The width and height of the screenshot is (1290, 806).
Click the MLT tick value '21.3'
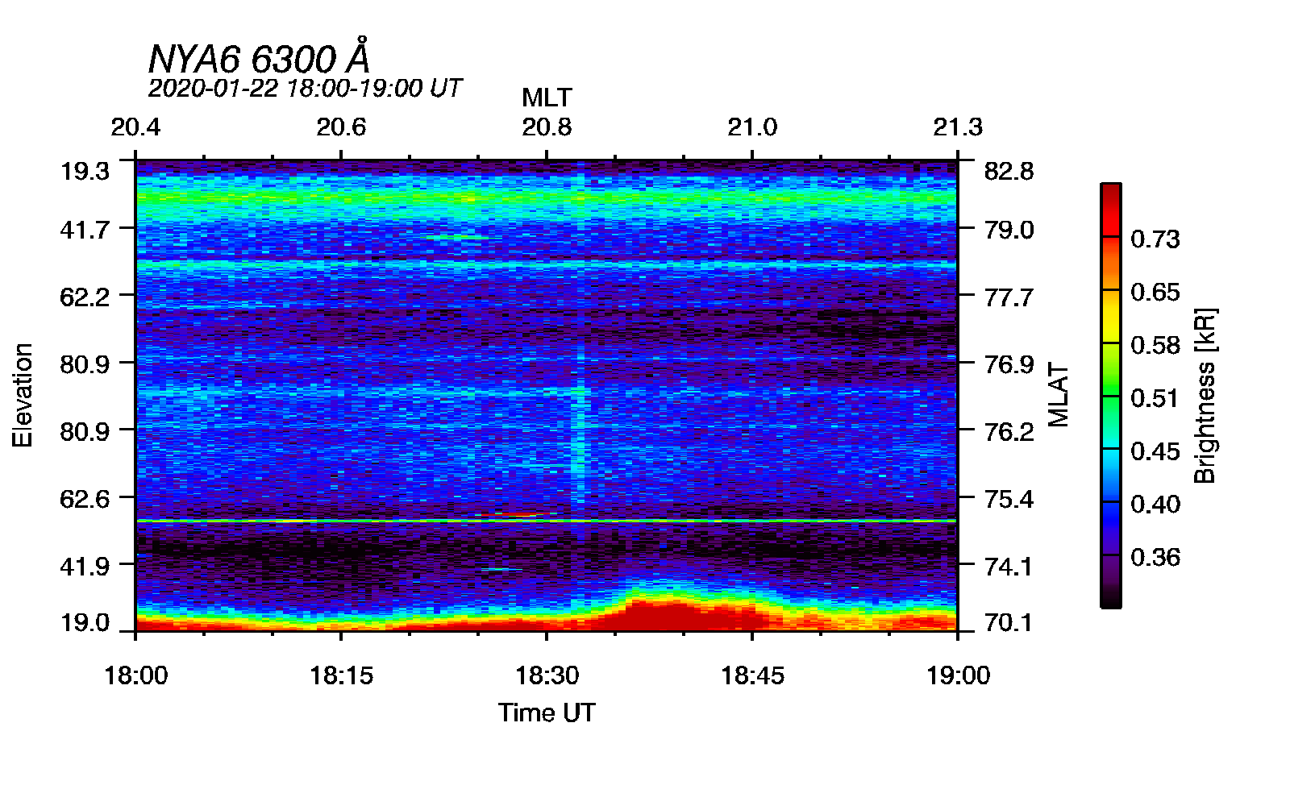(958, 127)
